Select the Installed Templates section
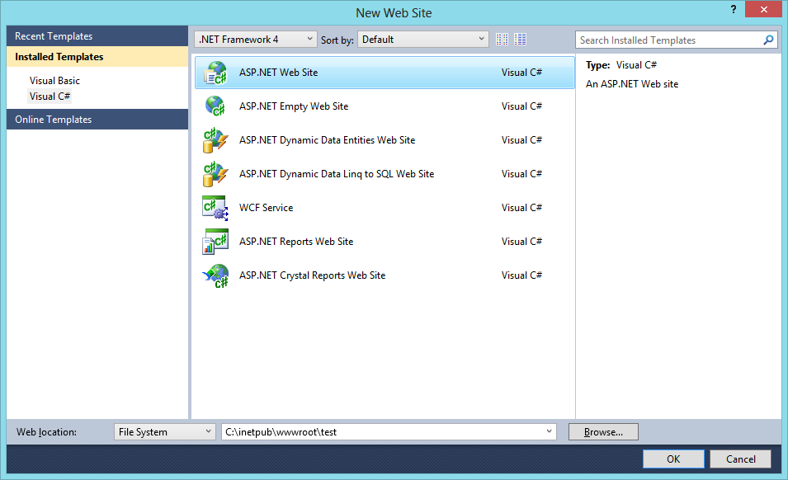 [x=97, y=57]
